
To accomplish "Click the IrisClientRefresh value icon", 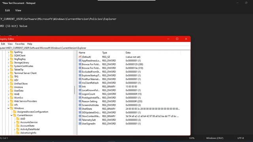I will 80,83.
